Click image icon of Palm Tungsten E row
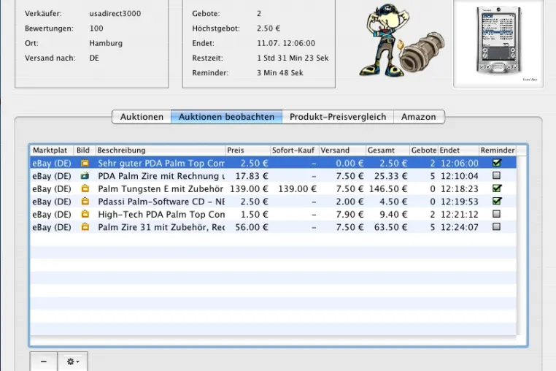The height and width of the screenshot is (371, 556). [x=85, y=188]
